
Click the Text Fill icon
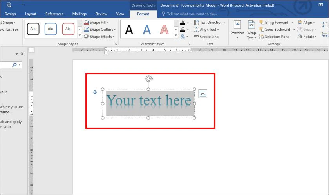pos(183,22)
